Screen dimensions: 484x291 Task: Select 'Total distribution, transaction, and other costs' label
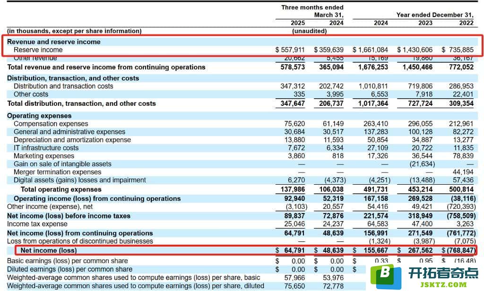coord(81,103)
